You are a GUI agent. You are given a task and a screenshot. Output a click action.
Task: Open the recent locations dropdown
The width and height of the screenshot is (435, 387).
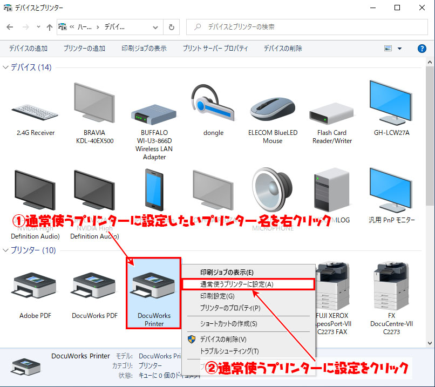[38, 27]
